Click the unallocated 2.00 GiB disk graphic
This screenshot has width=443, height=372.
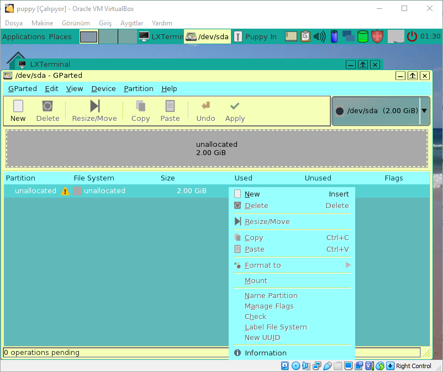pyautogui.click(x=217, y=148)
